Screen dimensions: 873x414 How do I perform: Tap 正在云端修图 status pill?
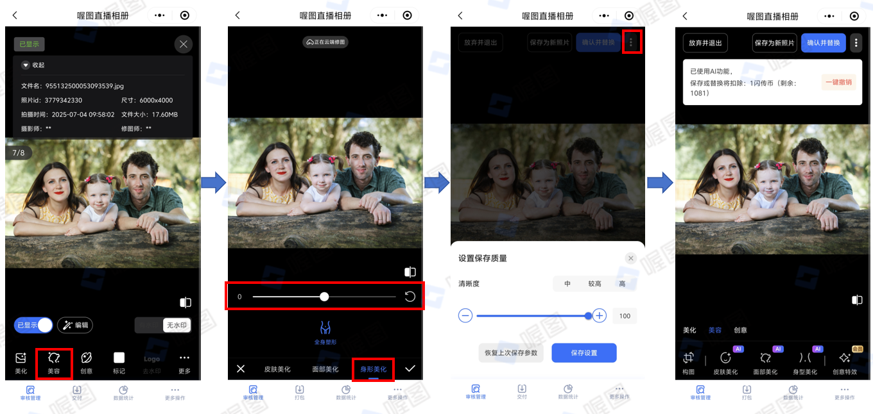click(325, 42)
